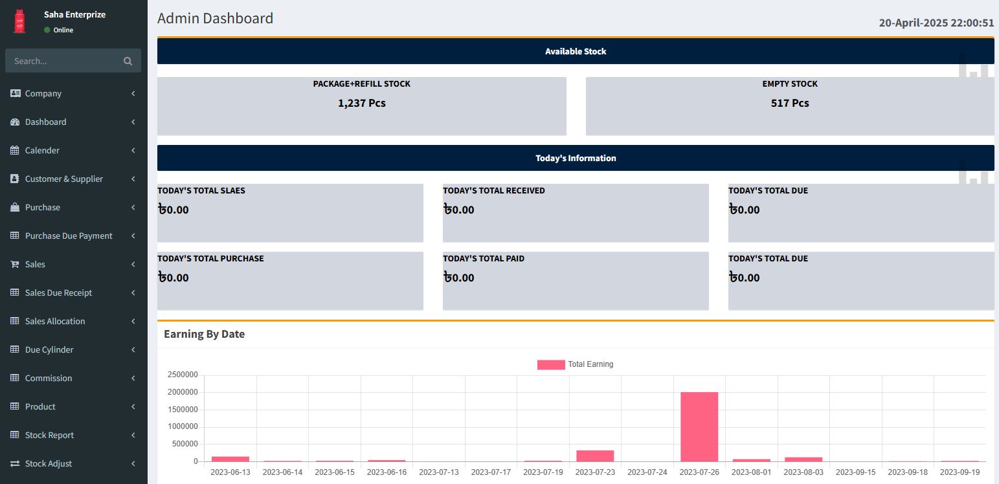Click the Product table icon
Screen dimensions: 999x484
[15, 406]
